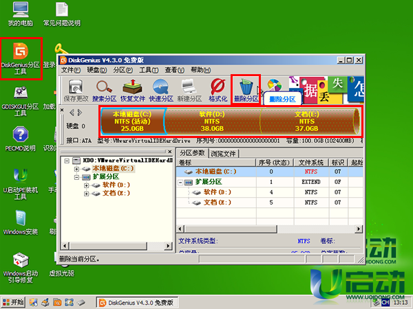
Task: Select 文档(E:) in left tree
Action: pos(116,194)
